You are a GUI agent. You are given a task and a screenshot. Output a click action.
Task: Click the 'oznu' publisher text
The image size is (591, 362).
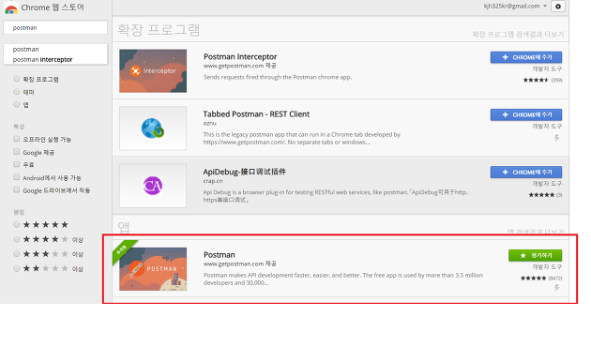tap(209, 123)
